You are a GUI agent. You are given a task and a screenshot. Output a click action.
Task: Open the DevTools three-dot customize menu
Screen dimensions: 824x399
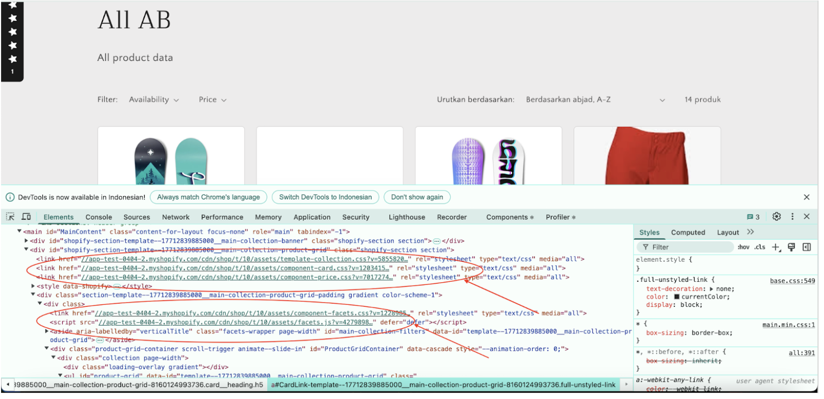coord(793,216)
